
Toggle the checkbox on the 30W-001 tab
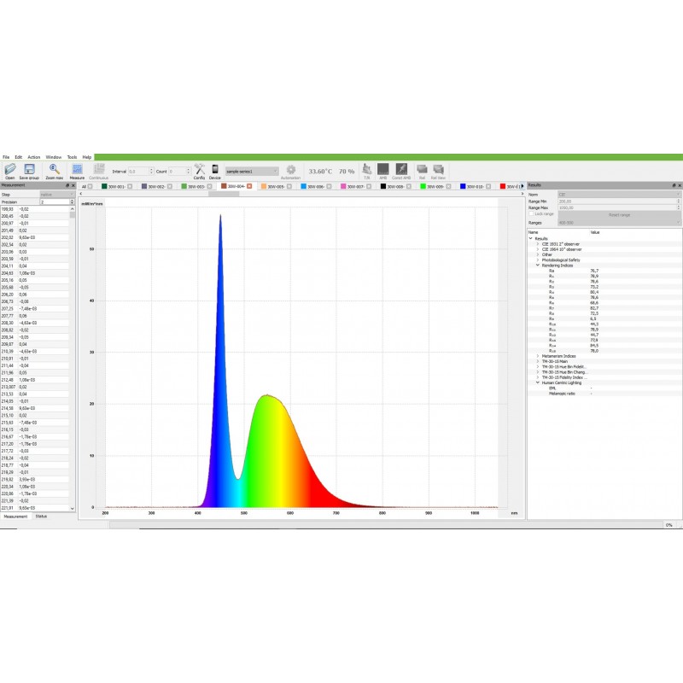131,185
